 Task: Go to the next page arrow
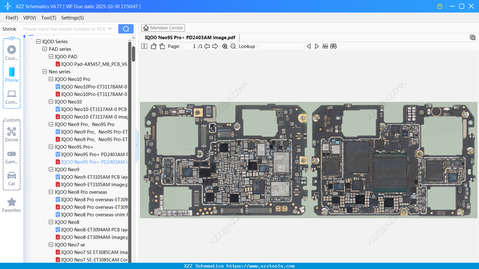click(x=215, y=46)
